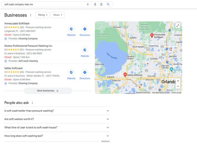Viewport: 197px width, 147px height.
Task: Open Immaculate SoftWash website globe icon
Action: (71, 29)
